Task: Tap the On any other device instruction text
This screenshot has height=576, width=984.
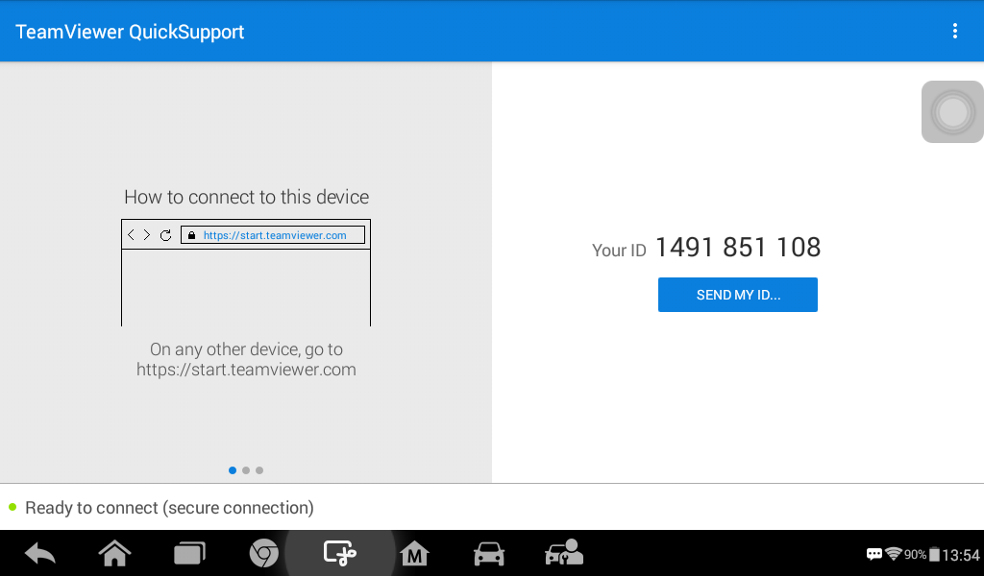Action: 246,359
